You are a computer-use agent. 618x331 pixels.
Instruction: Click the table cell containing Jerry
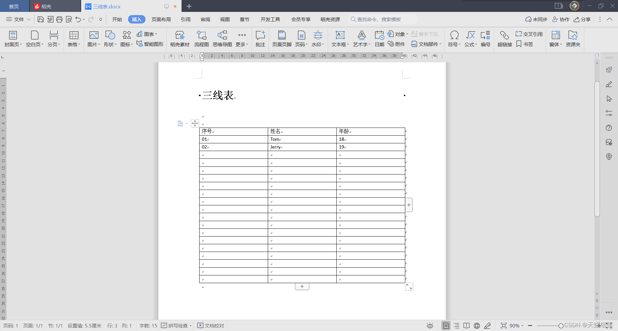[x=302, y=147]
